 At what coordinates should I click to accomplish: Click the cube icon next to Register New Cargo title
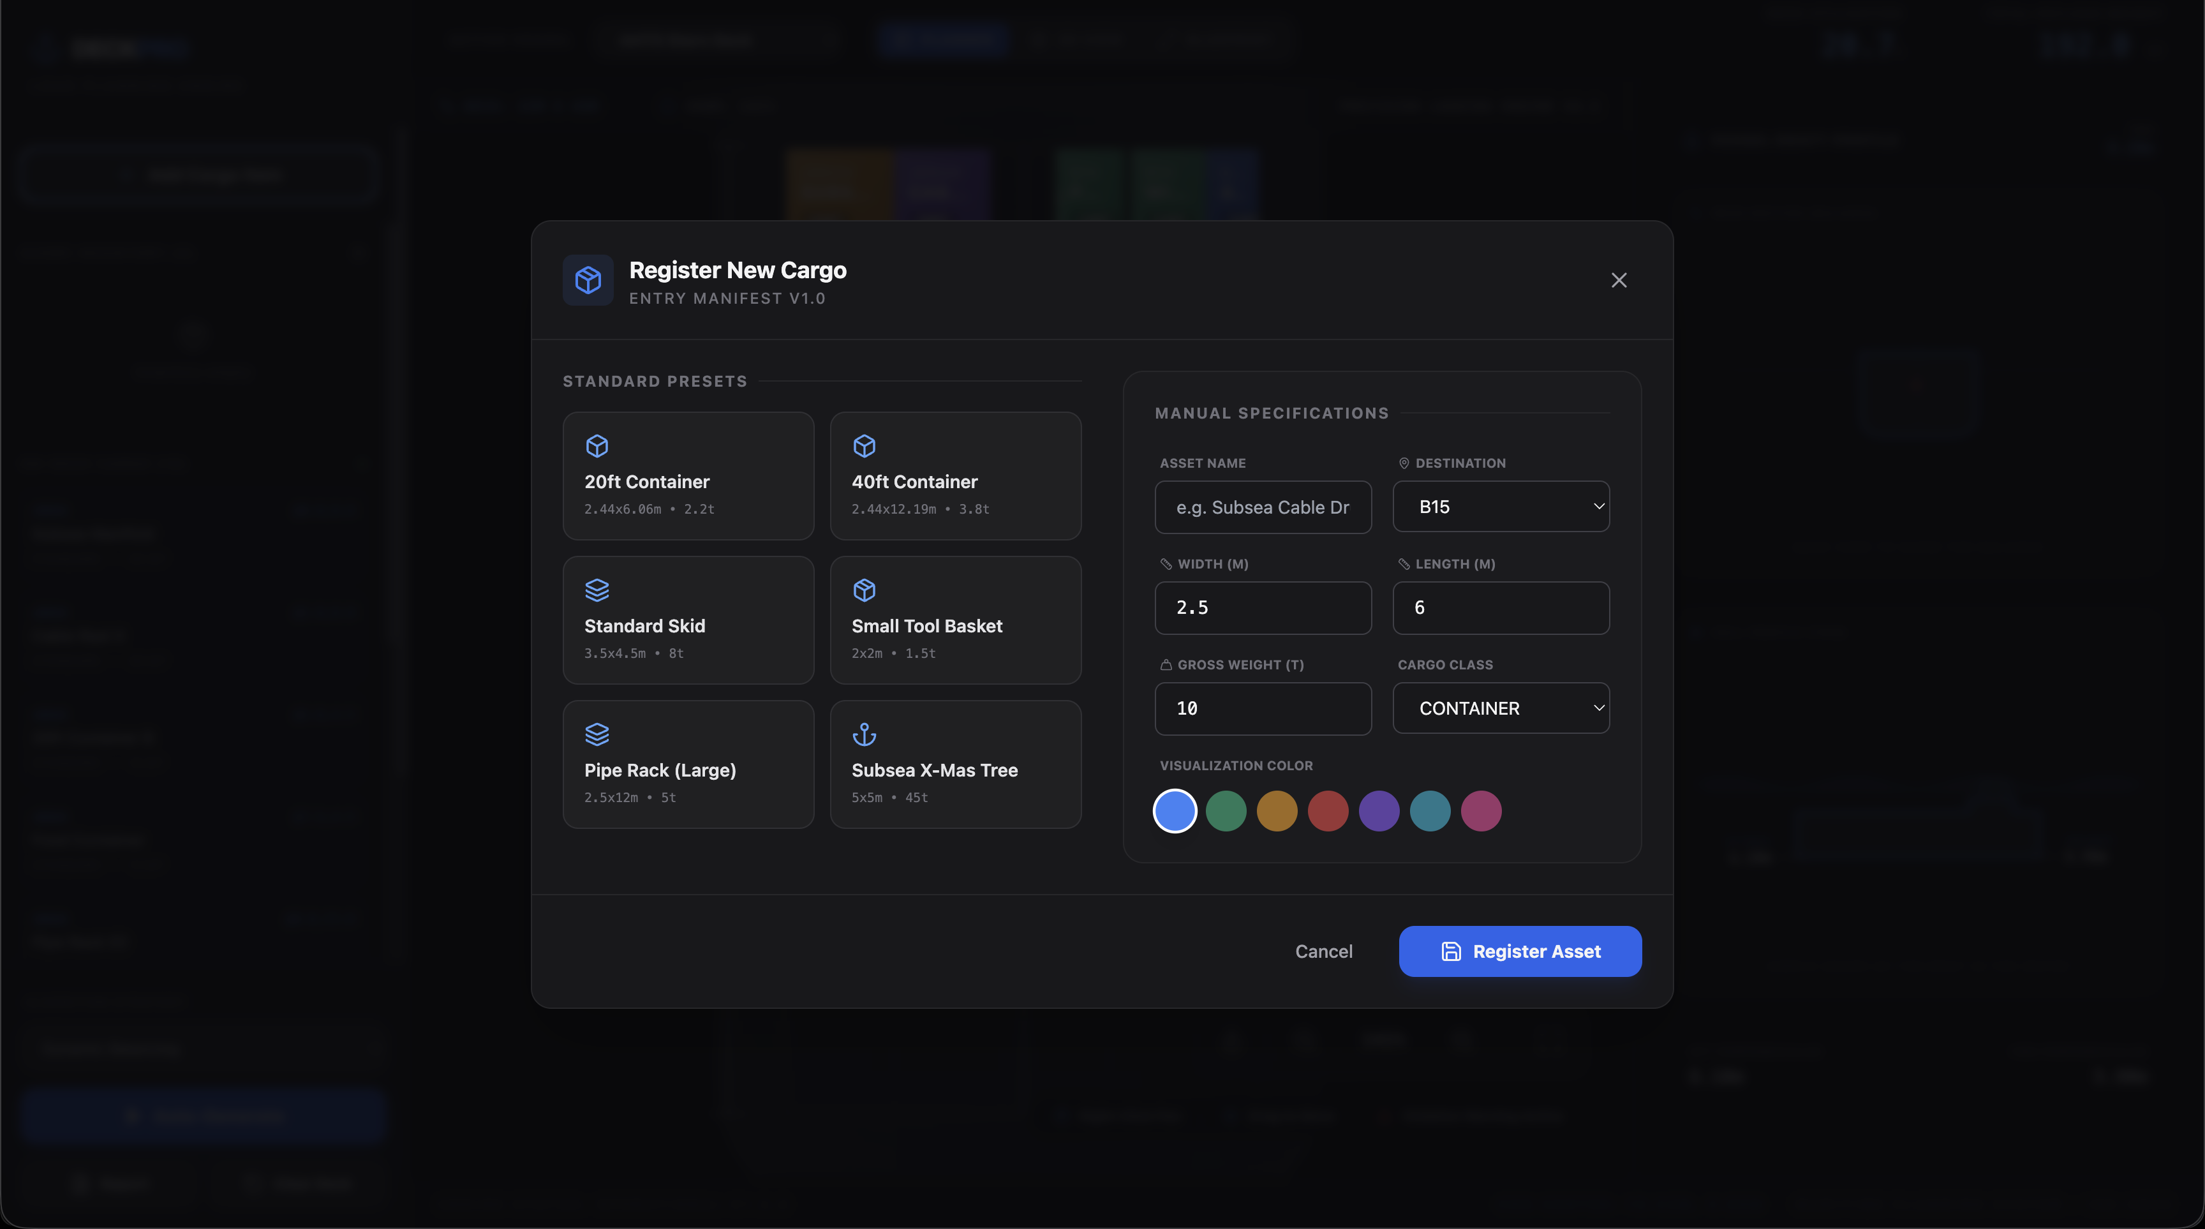pos(587,280)
